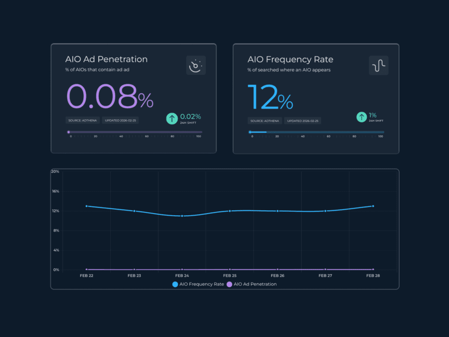Click the green upward shift arrow on Frequency Rate card
This screenshot has height=337, width=449.
tap(361, 116)
